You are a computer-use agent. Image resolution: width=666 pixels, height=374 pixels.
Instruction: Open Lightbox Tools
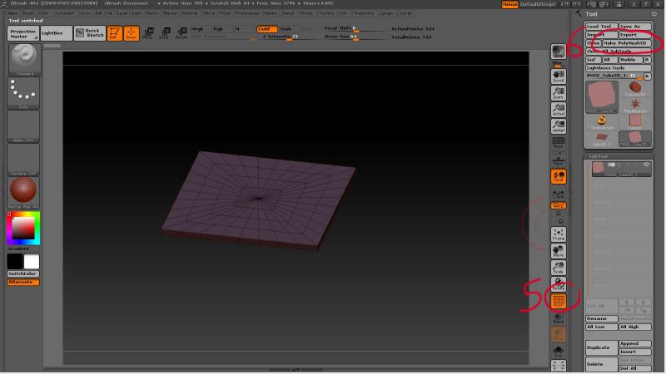pos(618,68)
